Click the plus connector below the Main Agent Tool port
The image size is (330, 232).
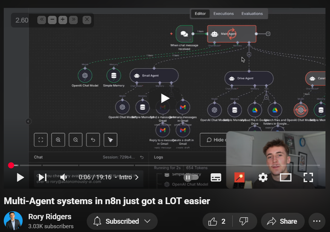249,55
